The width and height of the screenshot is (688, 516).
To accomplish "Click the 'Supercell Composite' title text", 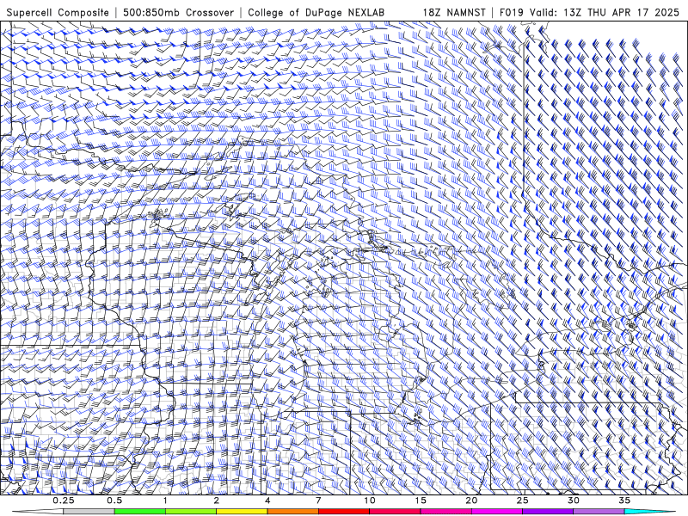I will 58,12.
